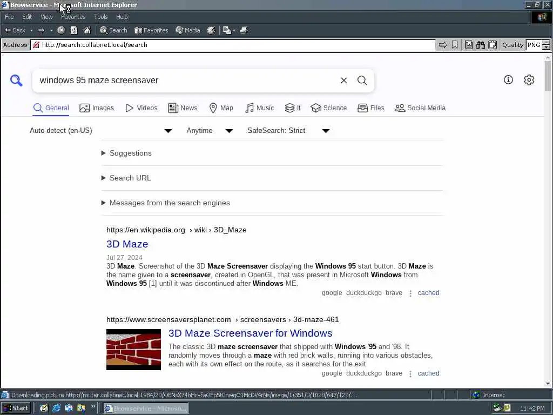Click the Forward navigation arrow
The width and height of the screenshot is (553, 415).
pyautogui.click(x=41, y=30)
